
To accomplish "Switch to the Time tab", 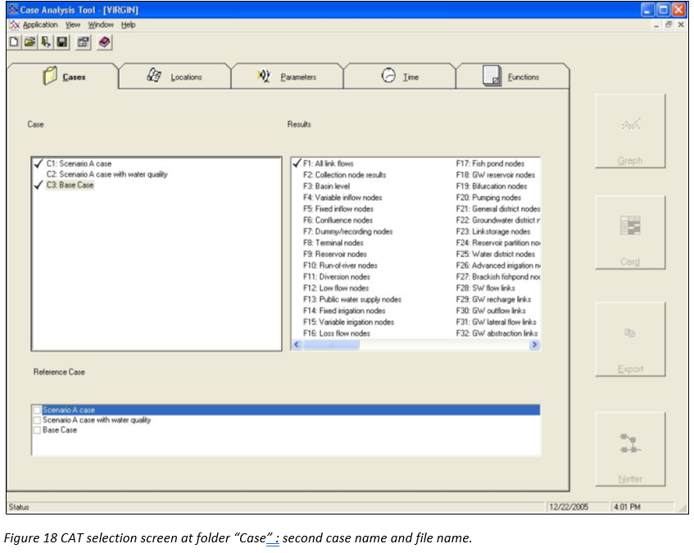I will click(x=400, y=76).
